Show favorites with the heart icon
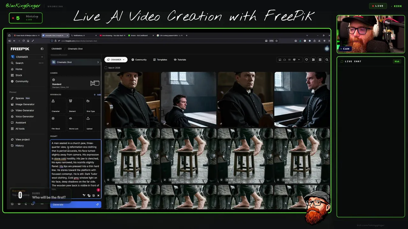Viewport: 408px width, 229px height. click(x=307, y=59)
